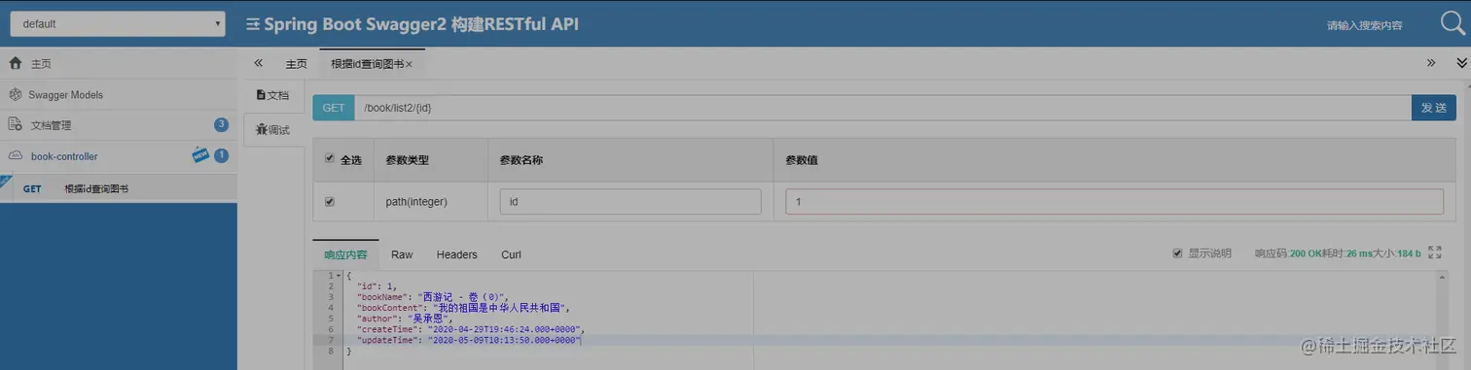Click the 26 ms elapsed time value
Screen dimensions: 1471x370
1359,253
